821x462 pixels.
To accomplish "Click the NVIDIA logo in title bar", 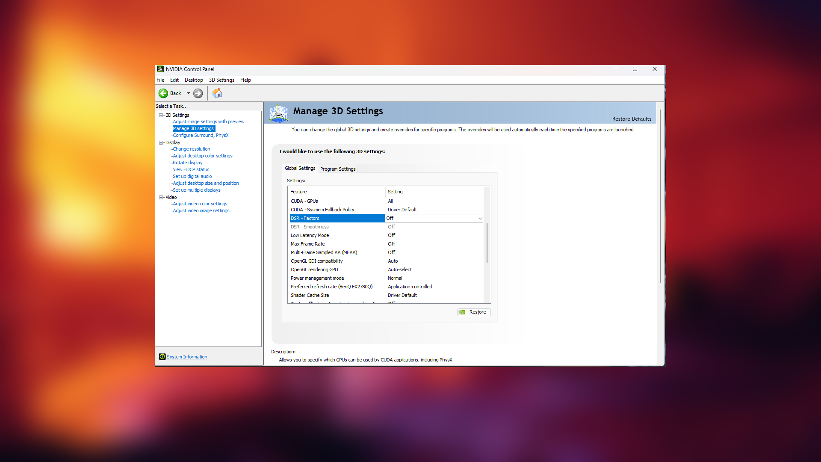I will click(160, 69).
